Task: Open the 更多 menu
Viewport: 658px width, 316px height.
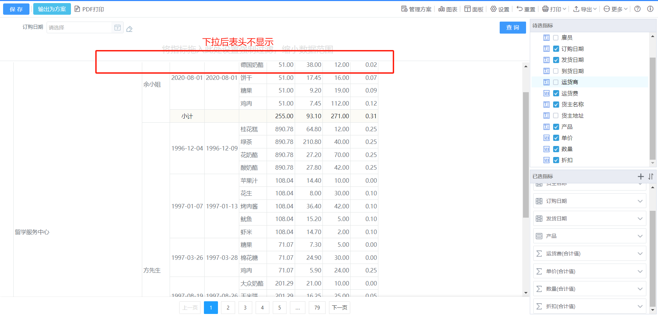Action: 616,9
